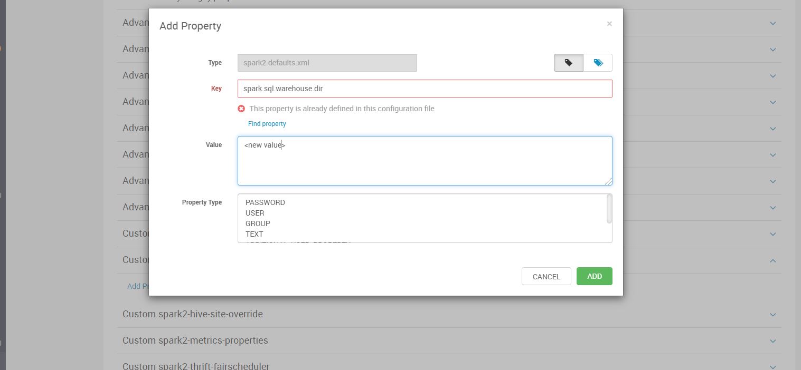Collapse the expanded Custom section with up chevron
Image resolution: width=801 pixels, height=370 pixels.
click(x=772, y=260)
